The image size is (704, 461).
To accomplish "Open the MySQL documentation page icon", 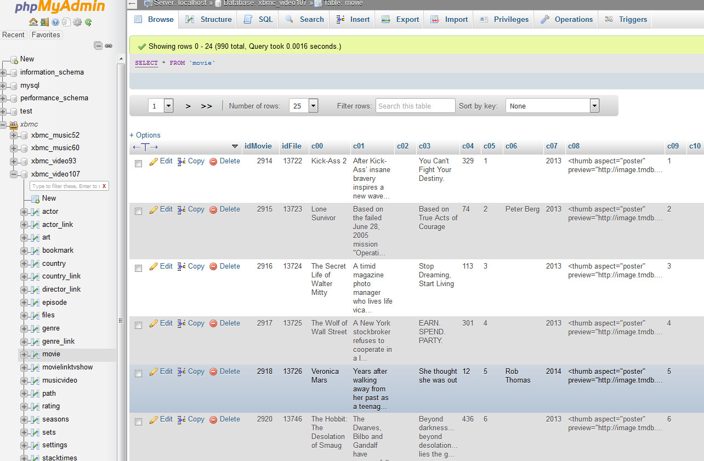I will click(x=66, y=22).
